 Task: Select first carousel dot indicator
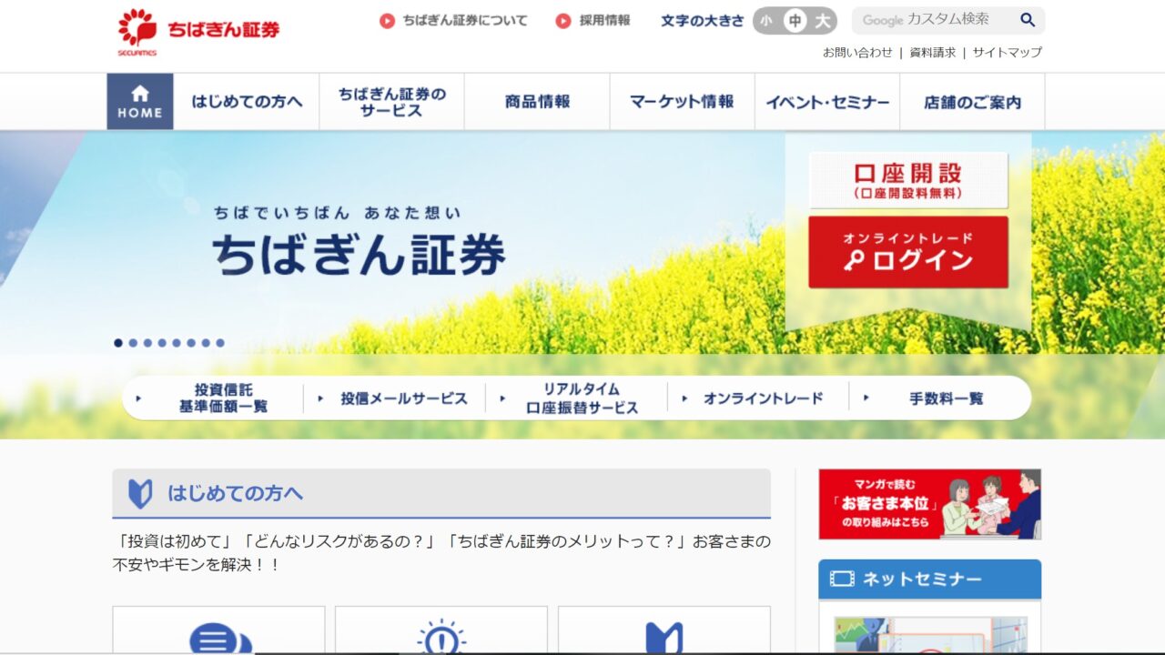pyautogui.click(x=118, y=343)
